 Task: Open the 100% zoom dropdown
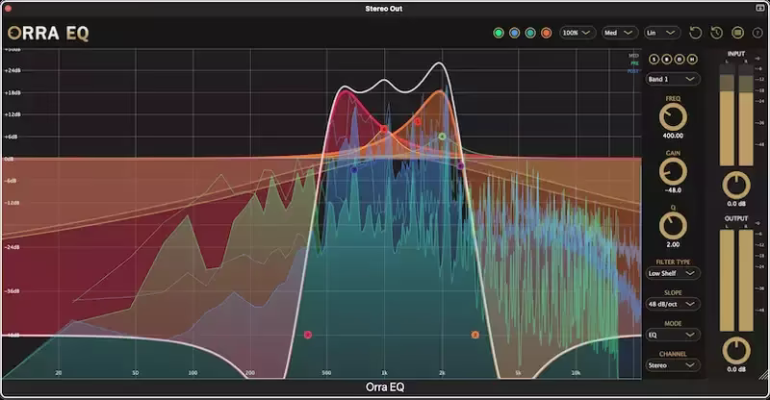pos(577,33)
